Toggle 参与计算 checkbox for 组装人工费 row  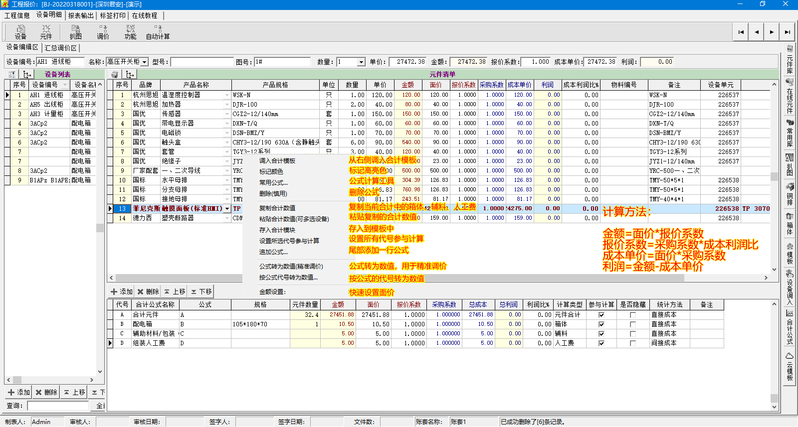point(601,343)
